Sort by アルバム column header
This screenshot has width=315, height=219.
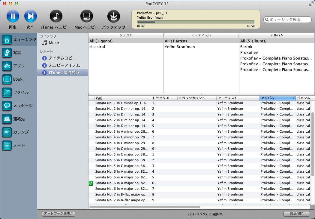pyautogui.click(x=277, y=98)
